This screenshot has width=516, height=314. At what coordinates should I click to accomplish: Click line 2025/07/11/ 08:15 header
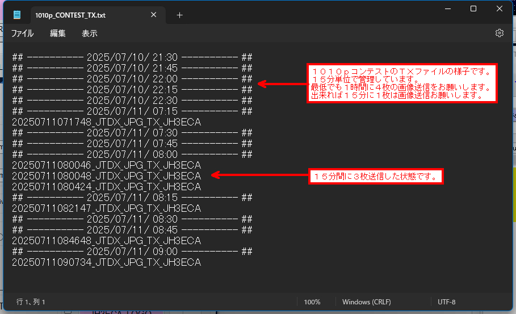tap(132, 198)
